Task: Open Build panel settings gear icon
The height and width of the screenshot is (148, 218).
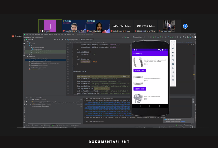Action: [x=191, y=97]
